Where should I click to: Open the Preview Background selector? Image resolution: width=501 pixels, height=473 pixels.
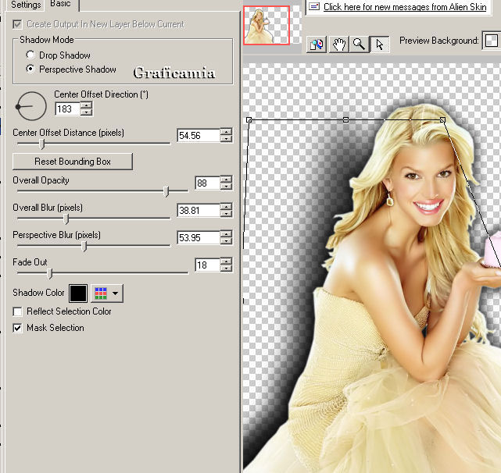tap(491, 41)
